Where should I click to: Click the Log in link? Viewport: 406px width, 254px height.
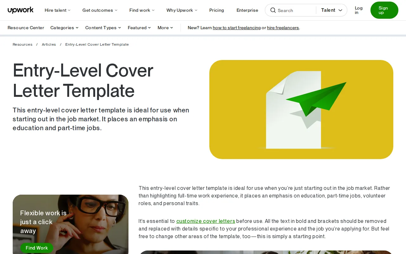point(359,10)
